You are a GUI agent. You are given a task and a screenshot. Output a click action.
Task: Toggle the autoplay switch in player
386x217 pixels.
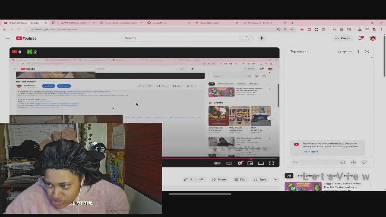coord(217,163)
